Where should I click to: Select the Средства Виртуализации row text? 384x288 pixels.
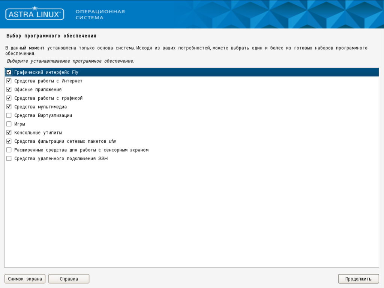click(x=43, y=115)
